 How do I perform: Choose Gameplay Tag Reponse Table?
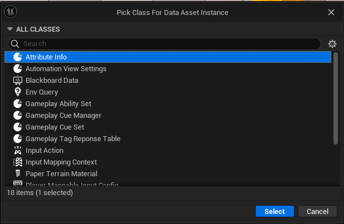73,138
